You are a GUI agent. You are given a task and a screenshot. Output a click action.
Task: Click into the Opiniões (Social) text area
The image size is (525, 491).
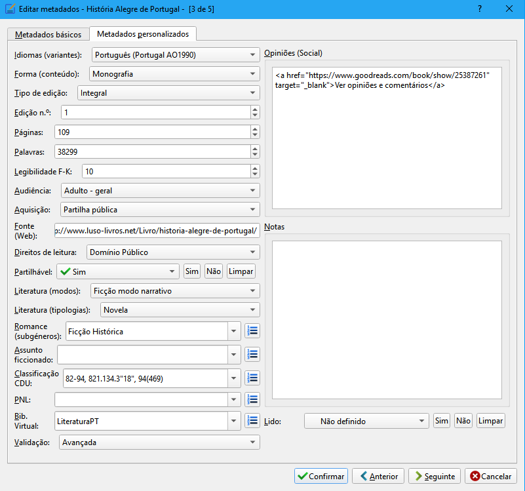[x=387, y=138]
